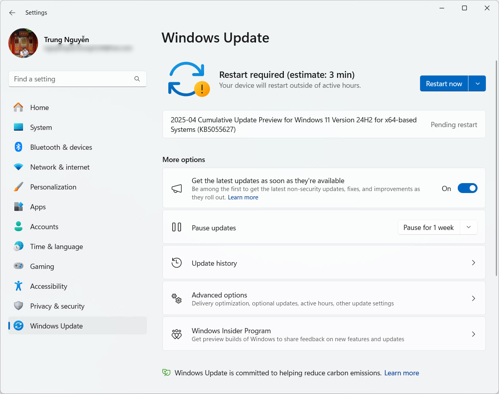Screen dimensions: 499x394
Task: Click Pause for 1 week button
Action: pyautogui.click(x=429, y=227)
